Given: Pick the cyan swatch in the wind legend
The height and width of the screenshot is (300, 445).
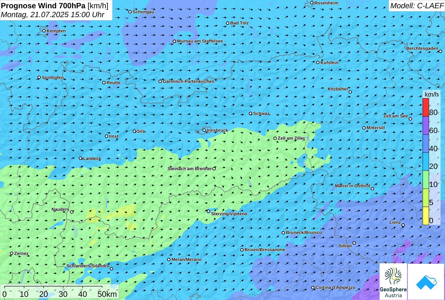Looking at the screenshot, I should (426, 162).
